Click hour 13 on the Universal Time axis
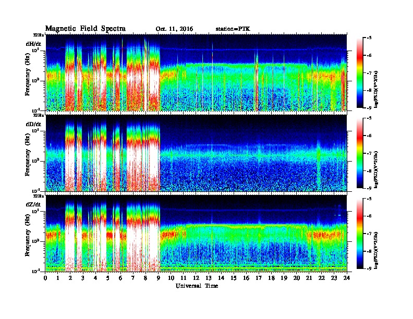This screenshot has width=413, height=319. point(209,278)
